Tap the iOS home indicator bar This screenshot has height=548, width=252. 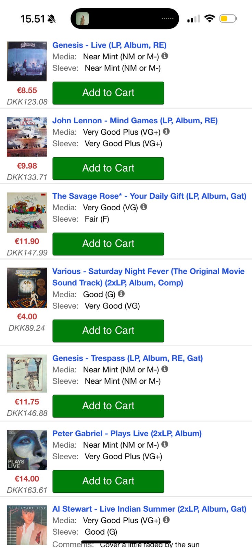pos(126,542)
